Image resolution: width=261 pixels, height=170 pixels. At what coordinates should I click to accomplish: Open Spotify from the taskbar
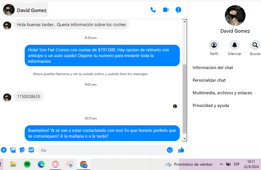27,164
